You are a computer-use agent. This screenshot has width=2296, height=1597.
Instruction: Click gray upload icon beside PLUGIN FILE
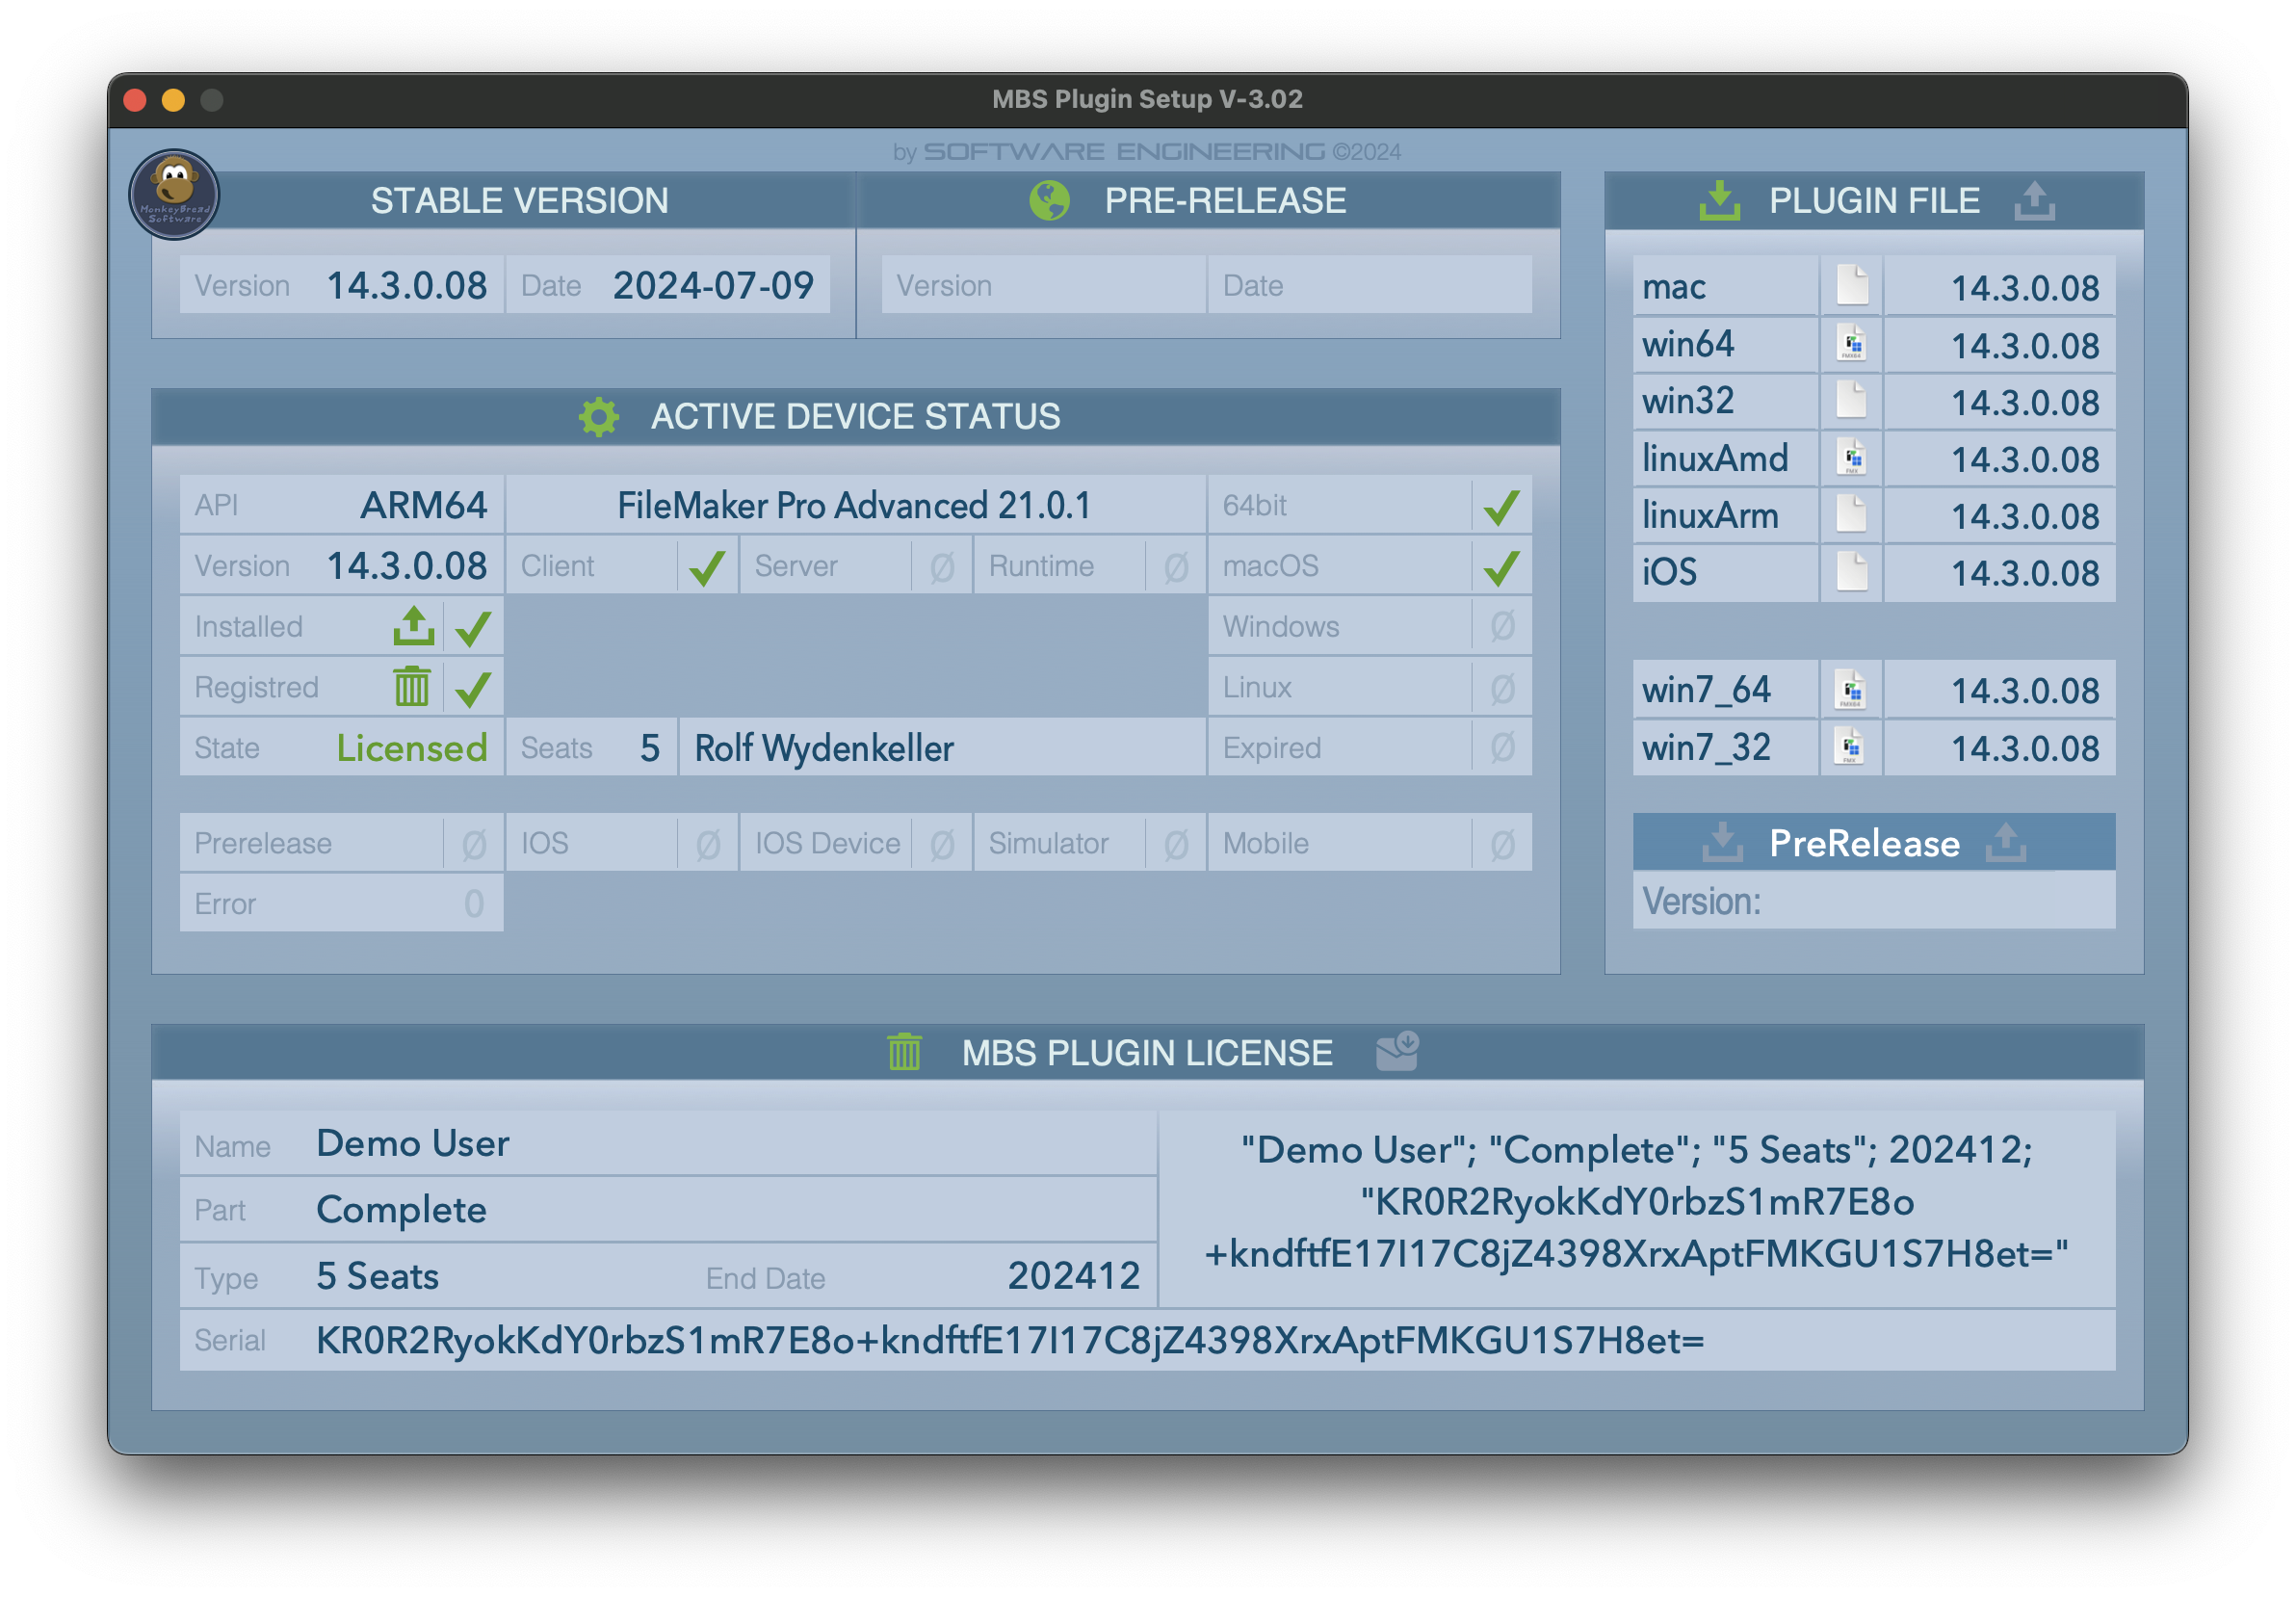[x=2034, y=200]
